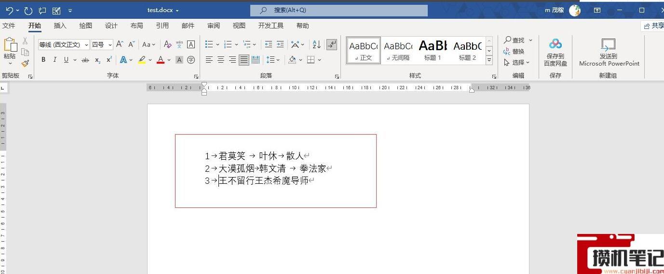Screen dimensions: 664x274
Task: Clear all formatting with eraser A icon
Action: point(167,44)
